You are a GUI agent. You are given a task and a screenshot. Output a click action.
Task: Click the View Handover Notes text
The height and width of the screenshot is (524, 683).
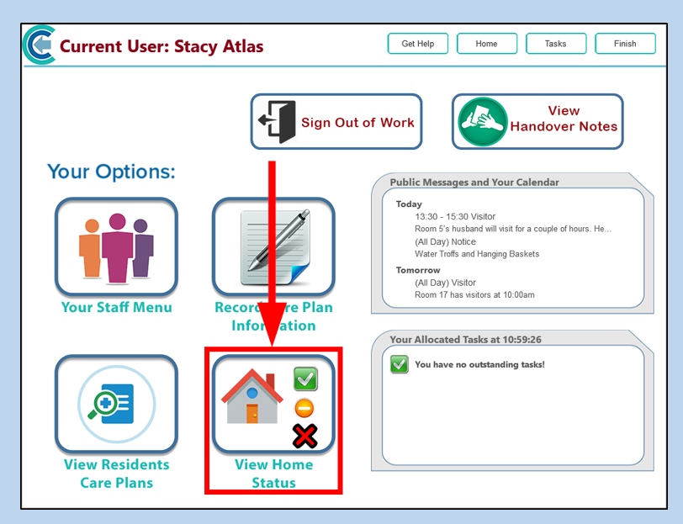pyautogui.click(x=564, y=119)
